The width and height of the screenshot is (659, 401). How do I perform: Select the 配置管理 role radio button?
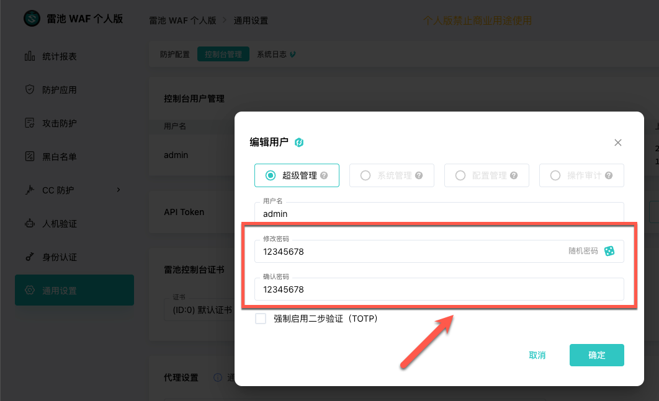pyautogui.click(x=460, y=175)
